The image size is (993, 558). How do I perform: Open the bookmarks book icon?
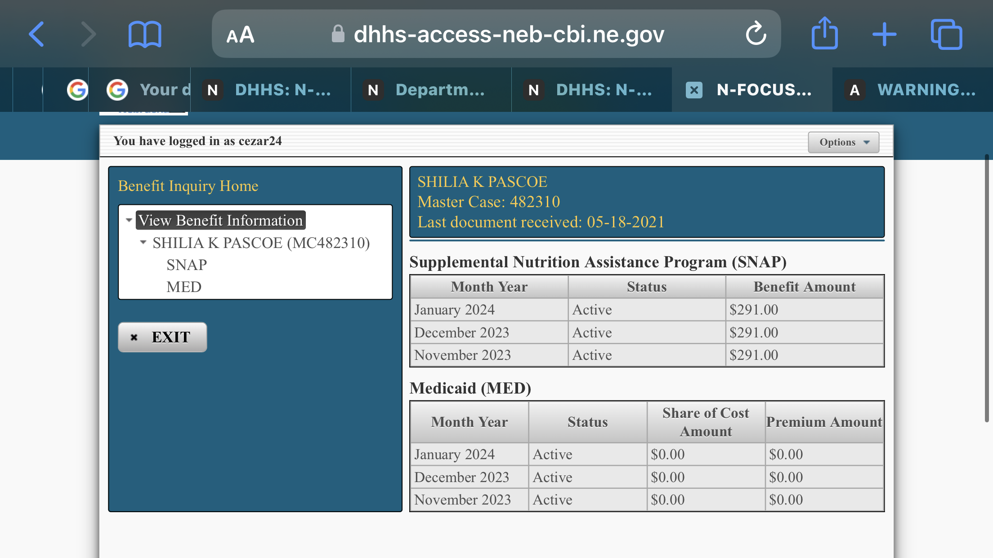[x=144, y=34]
